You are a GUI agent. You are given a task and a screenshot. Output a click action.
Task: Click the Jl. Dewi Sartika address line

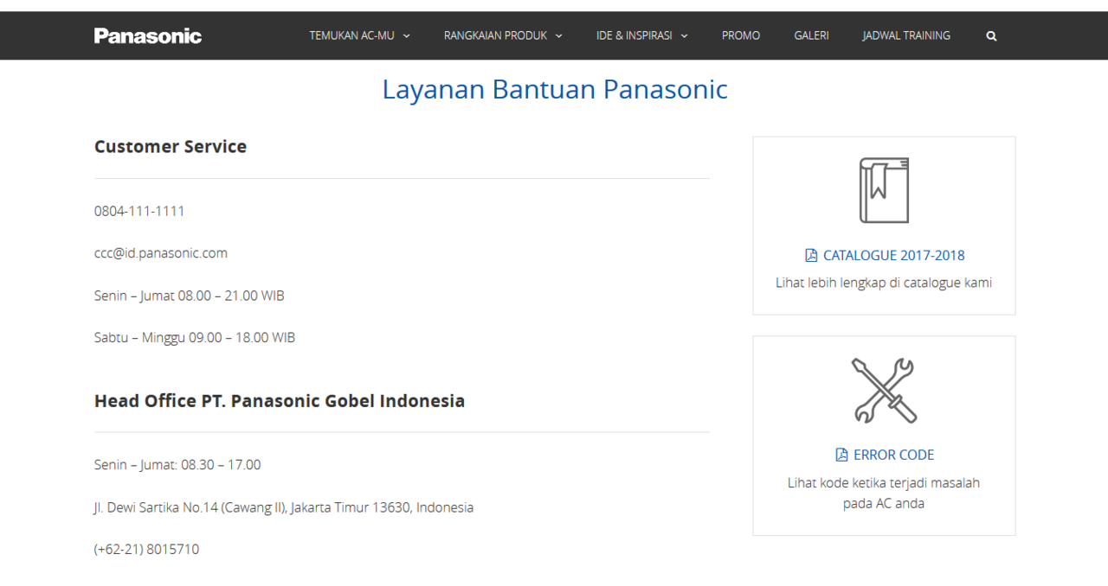284,507
